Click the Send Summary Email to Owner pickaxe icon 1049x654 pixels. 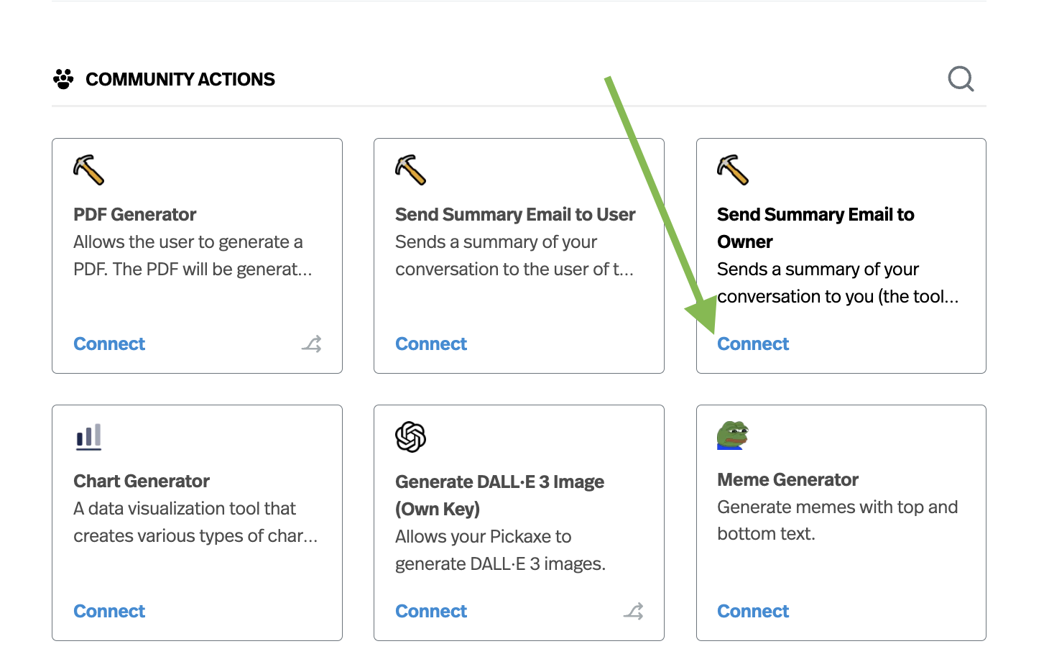point(733,170)
